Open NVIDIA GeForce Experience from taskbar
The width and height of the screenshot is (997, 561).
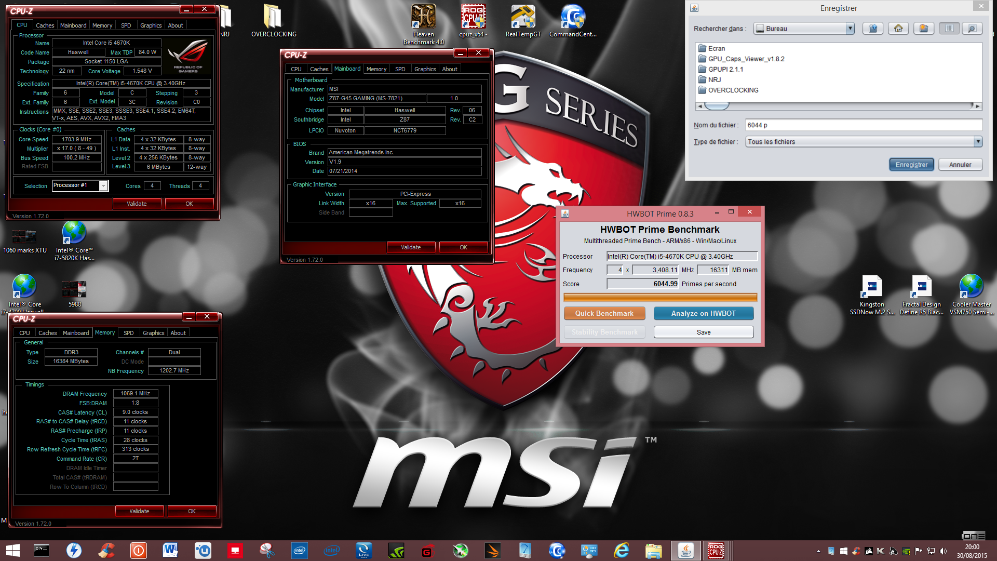point(396,551)
